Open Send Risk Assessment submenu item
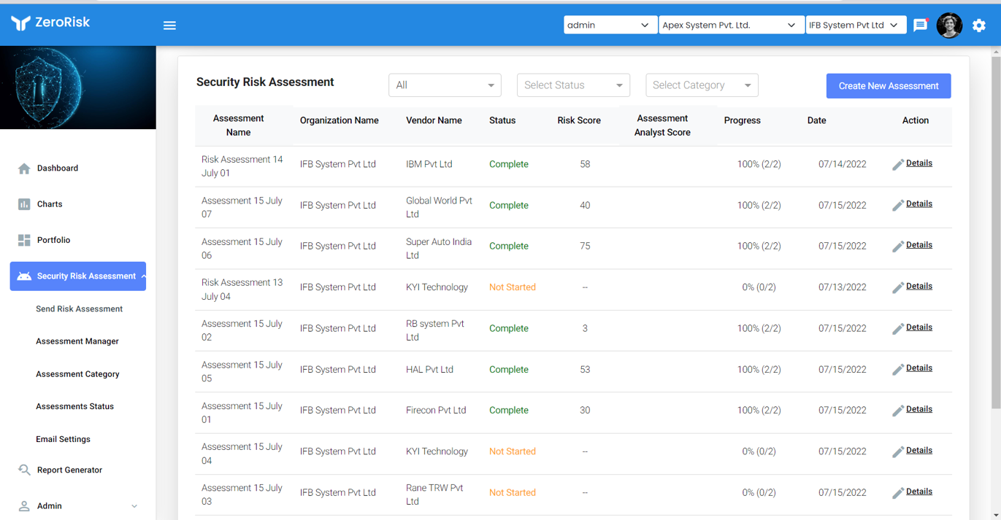 [79, 309]
